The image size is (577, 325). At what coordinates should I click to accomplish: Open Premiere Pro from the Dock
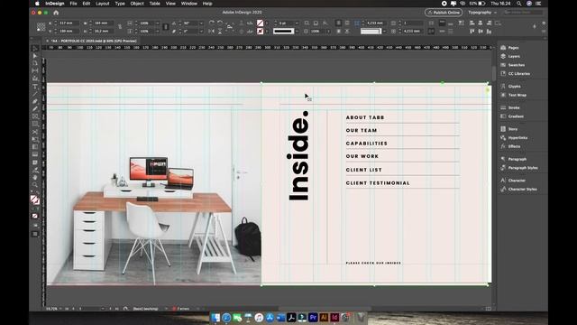coord(313,317)
